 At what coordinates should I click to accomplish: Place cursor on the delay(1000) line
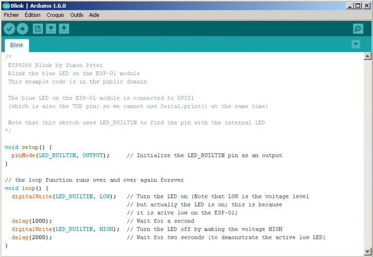[32, 221]
